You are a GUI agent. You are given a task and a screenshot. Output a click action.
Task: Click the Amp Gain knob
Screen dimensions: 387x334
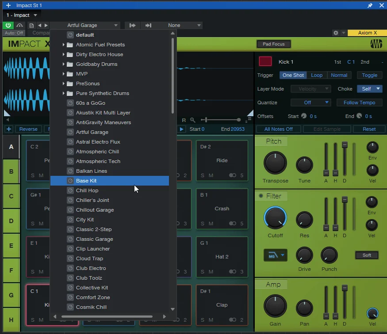[x=275, y=306]
